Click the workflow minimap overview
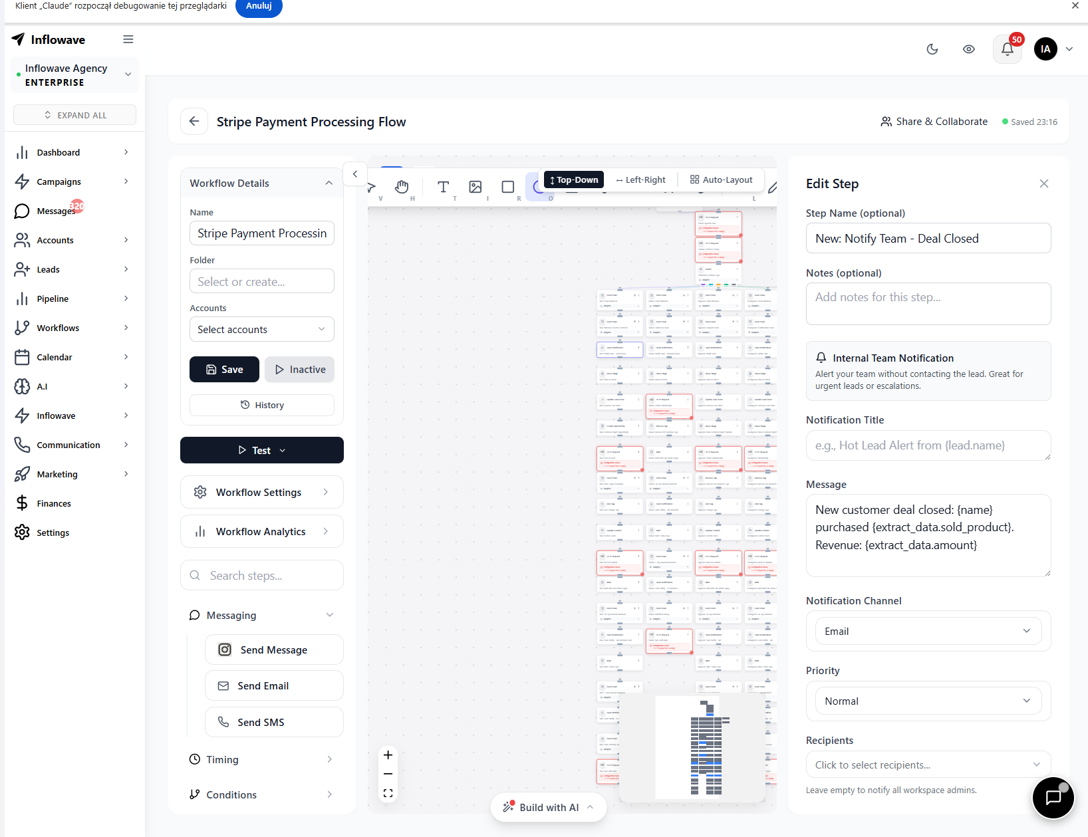The width and height of the screenshot is (1088, 837). 692,747
